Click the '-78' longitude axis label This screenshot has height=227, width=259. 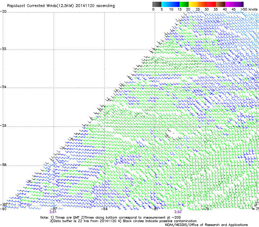(x=205, y=209)
